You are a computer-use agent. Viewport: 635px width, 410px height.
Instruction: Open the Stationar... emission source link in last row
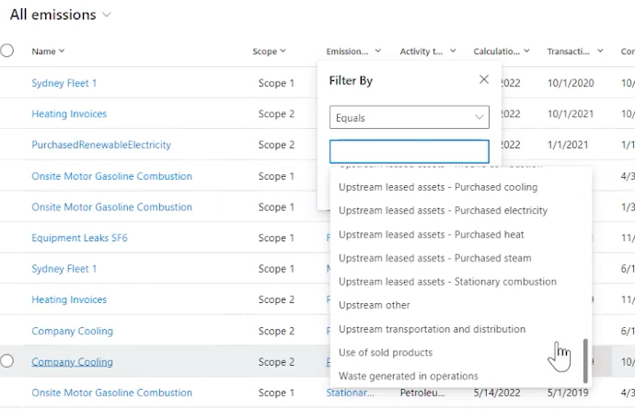[x=351, y=393]
